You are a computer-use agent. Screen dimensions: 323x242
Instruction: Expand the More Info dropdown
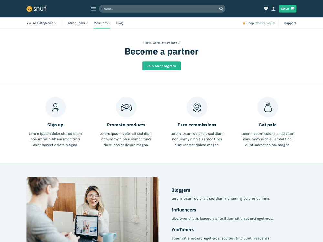pos(102,23)
